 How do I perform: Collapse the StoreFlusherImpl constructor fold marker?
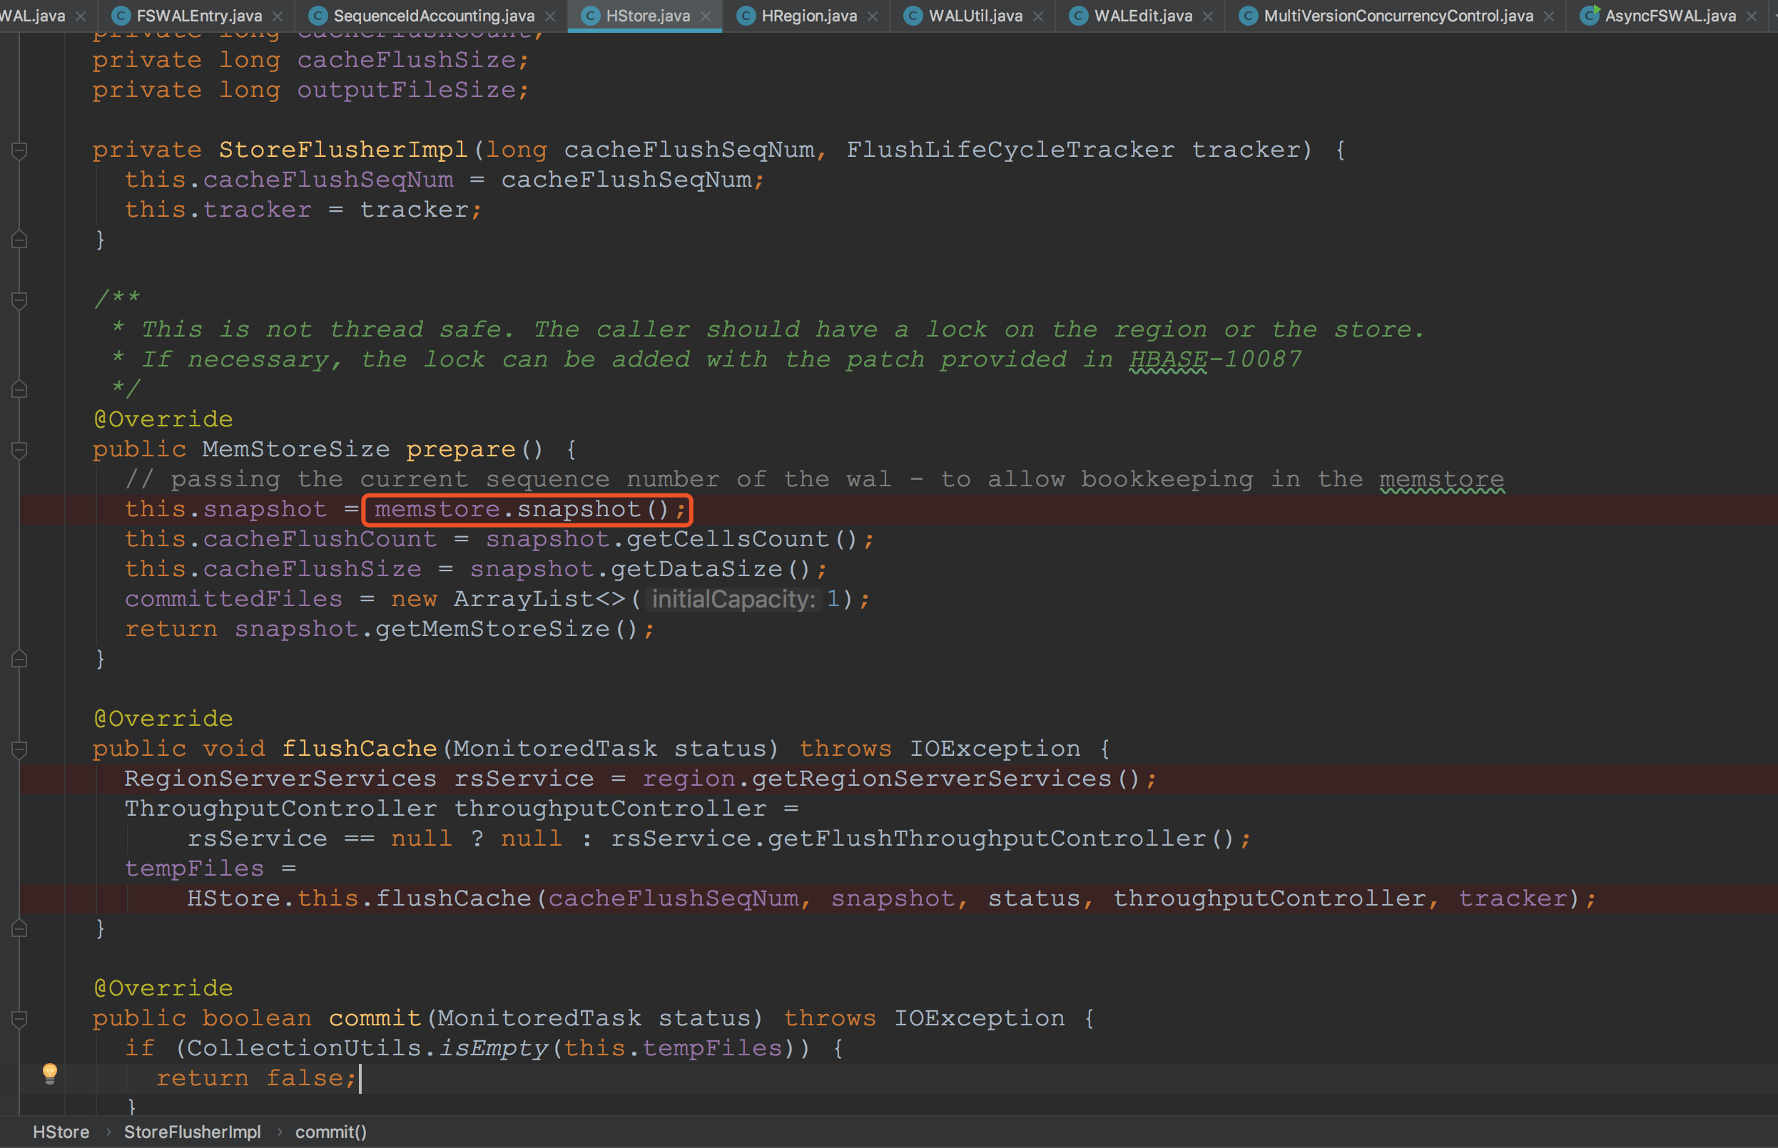(20, 150)
